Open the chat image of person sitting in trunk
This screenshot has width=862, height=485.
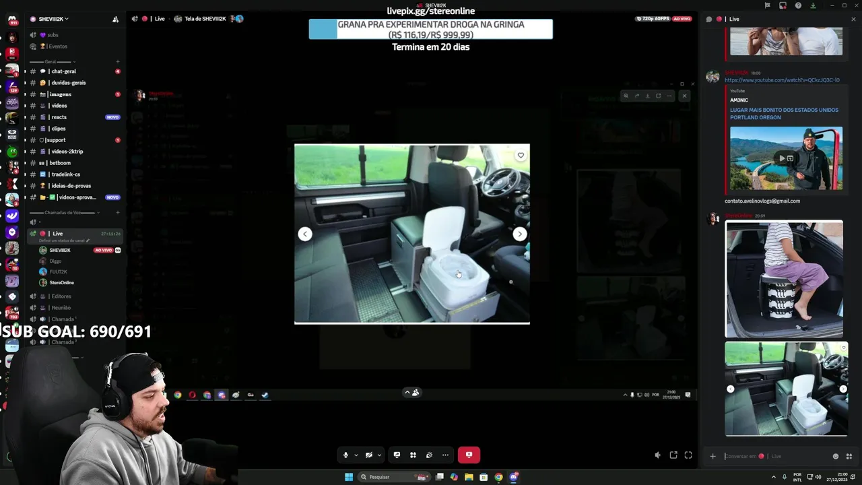coord(784,279)
